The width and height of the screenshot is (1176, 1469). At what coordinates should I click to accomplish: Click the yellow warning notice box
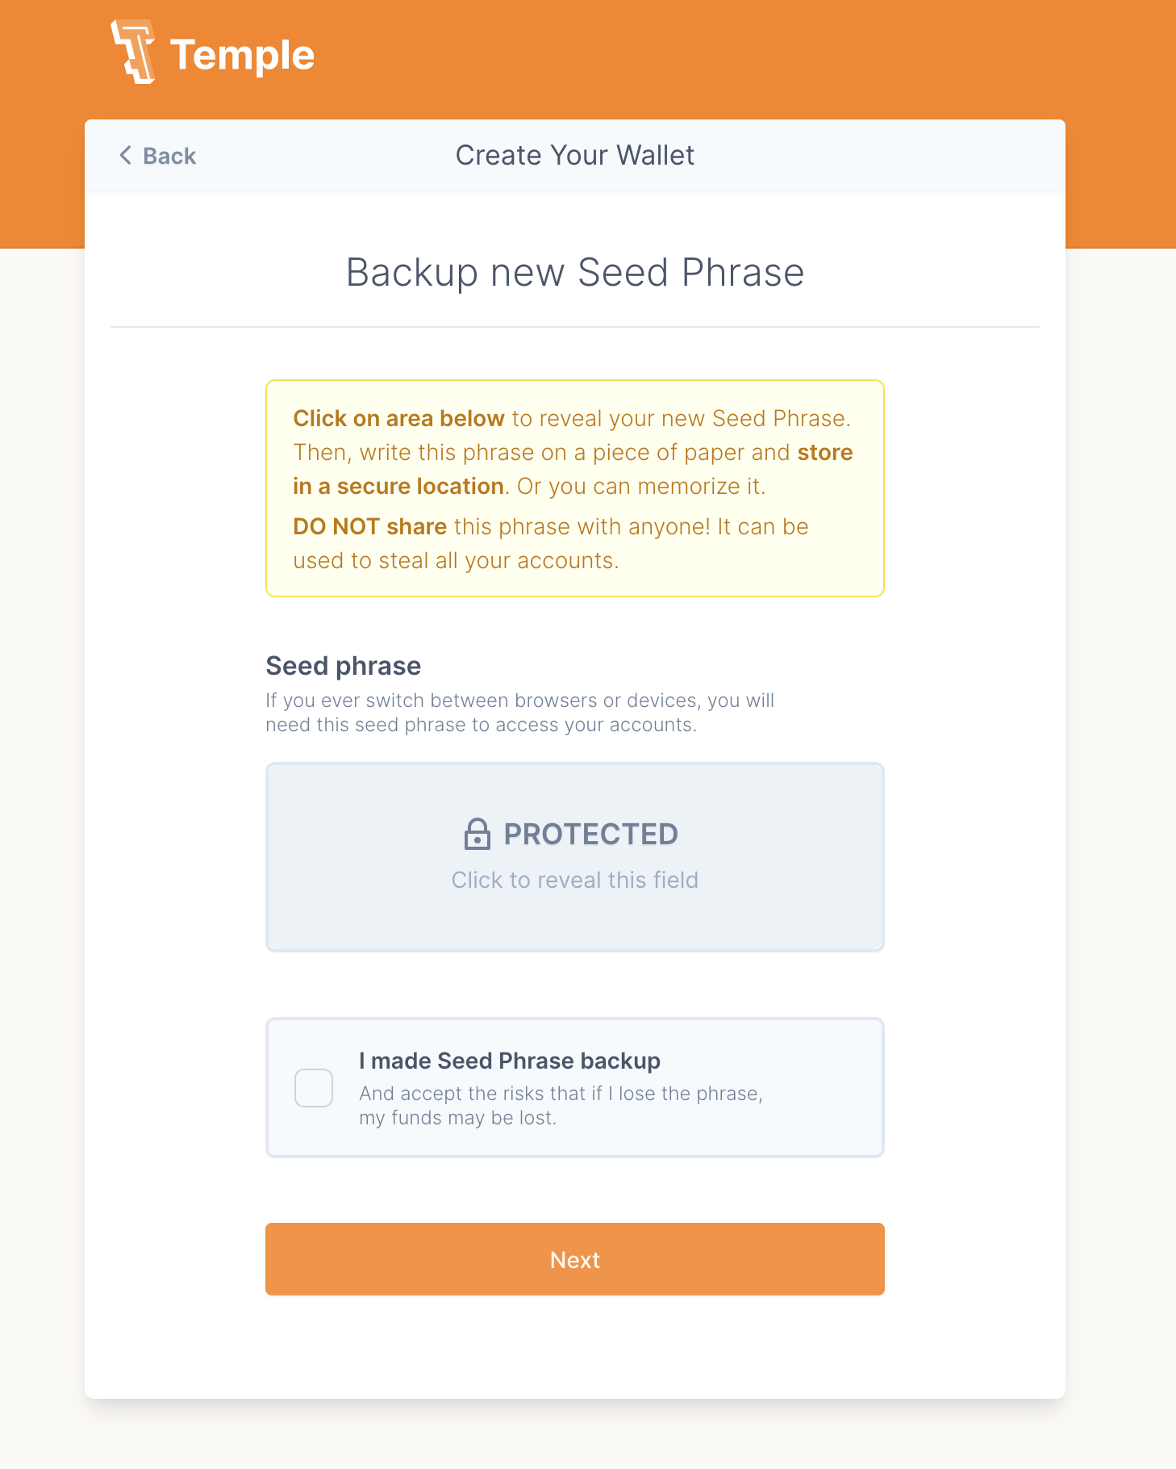coord(575,488)
